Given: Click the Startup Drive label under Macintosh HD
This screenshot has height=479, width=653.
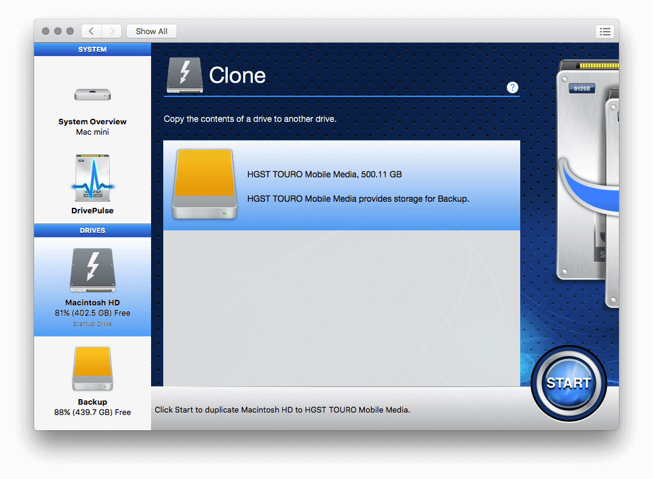Looking at the screenshot, I should (x=92, y=324).
